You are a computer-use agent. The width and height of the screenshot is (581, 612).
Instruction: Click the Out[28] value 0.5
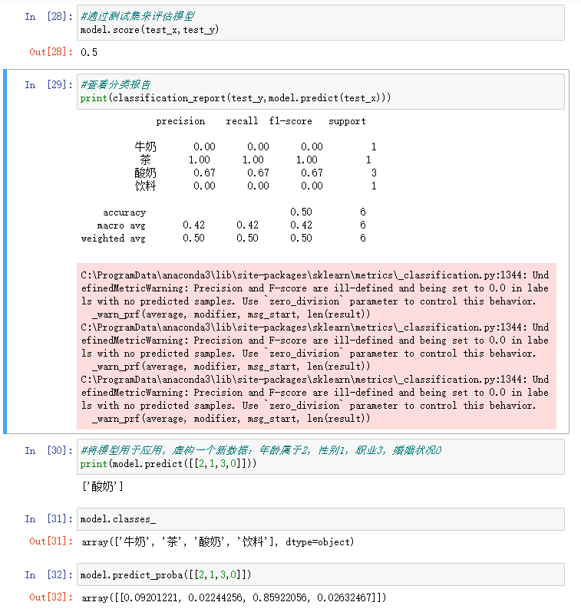(89, 52)
